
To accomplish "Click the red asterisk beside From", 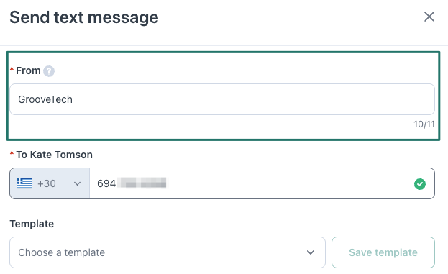I will (12, 69).
